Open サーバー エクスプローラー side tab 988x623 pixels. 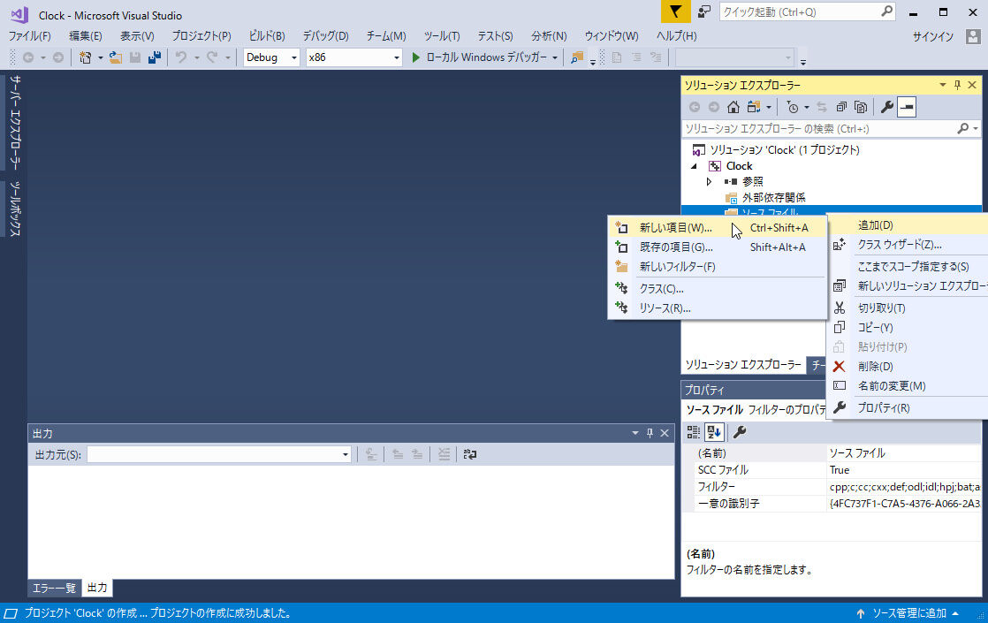point(15,122)
